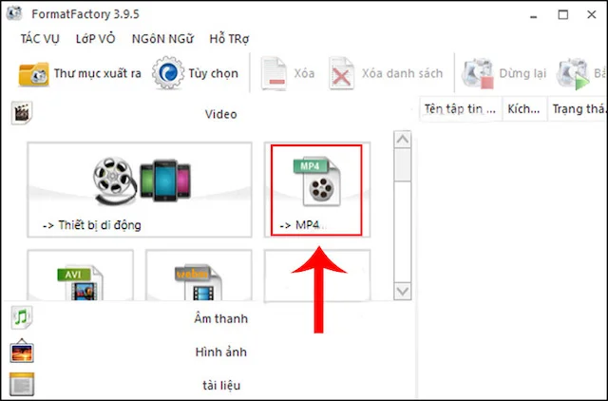Expand the Hình ảnh category
Screen dimensions: 608x401
tap(212, 352)
